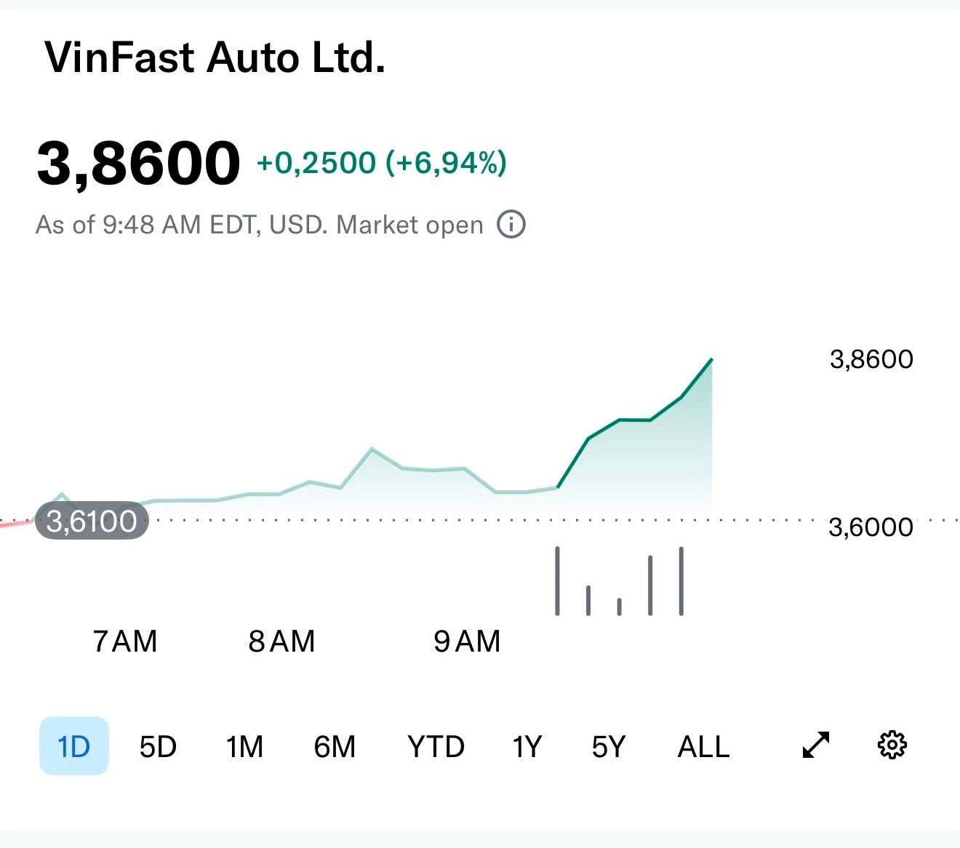Select the YTD chart range
Viewport: 960px width, 848px height.
pos(436,745)
